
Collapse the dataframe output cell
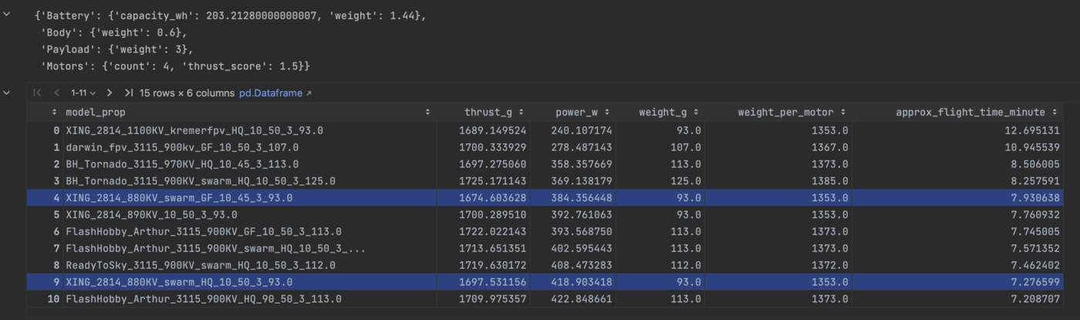pyautogui.click(x=7, y=93)
